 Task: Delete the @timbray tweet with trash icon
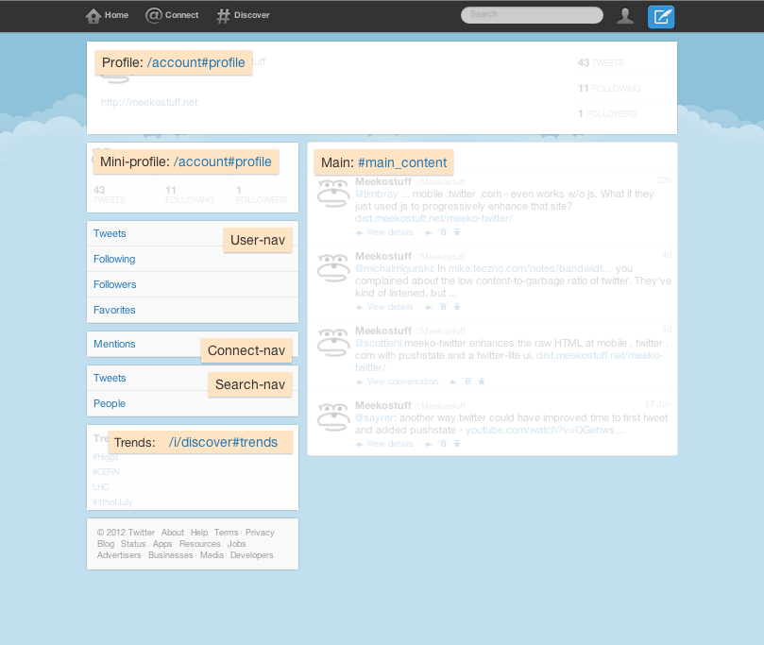click(443, 231)
